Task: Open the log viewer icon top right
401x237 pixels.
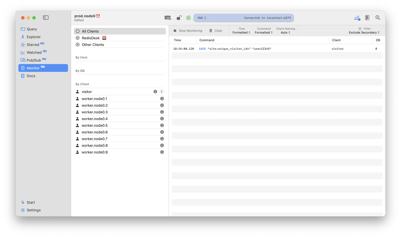Action: coord(367,18)
